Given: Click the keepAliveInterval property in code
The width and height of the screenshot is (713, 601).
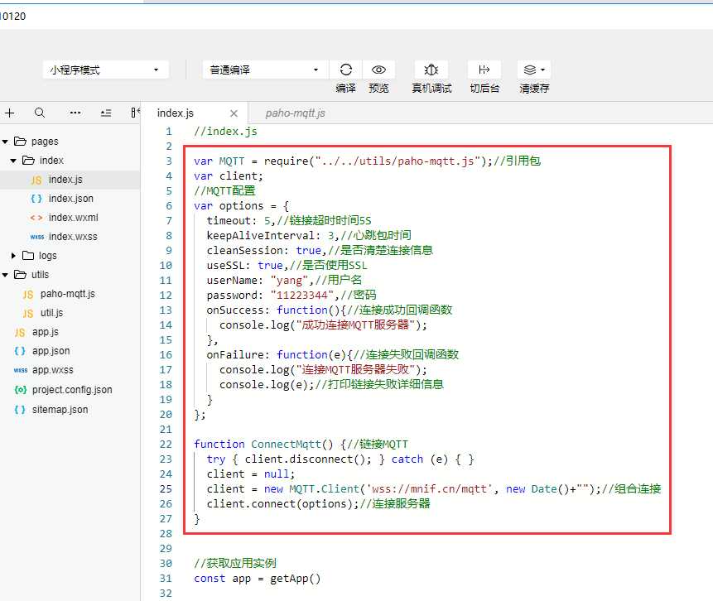Looking at the screenshot, I should click(261, 235).
